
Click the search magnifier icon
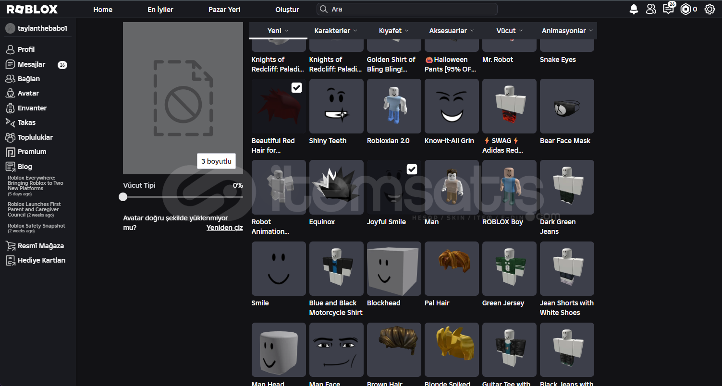(324, 9)
